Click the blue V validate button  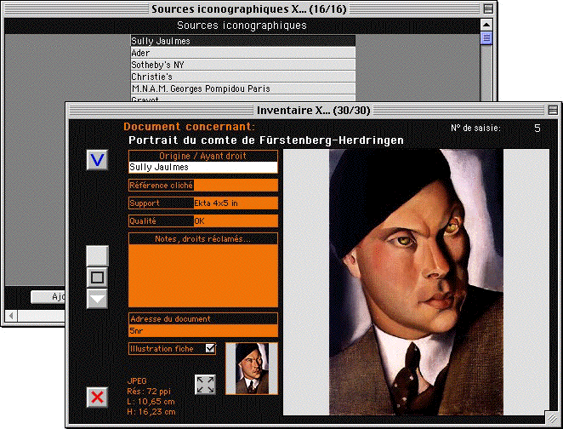pos(97,160)
